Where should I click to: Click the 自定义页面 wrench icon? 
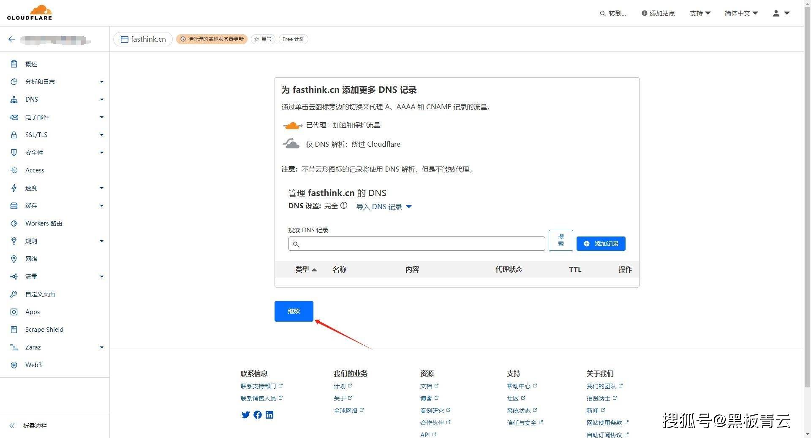(x=14, y=294)
